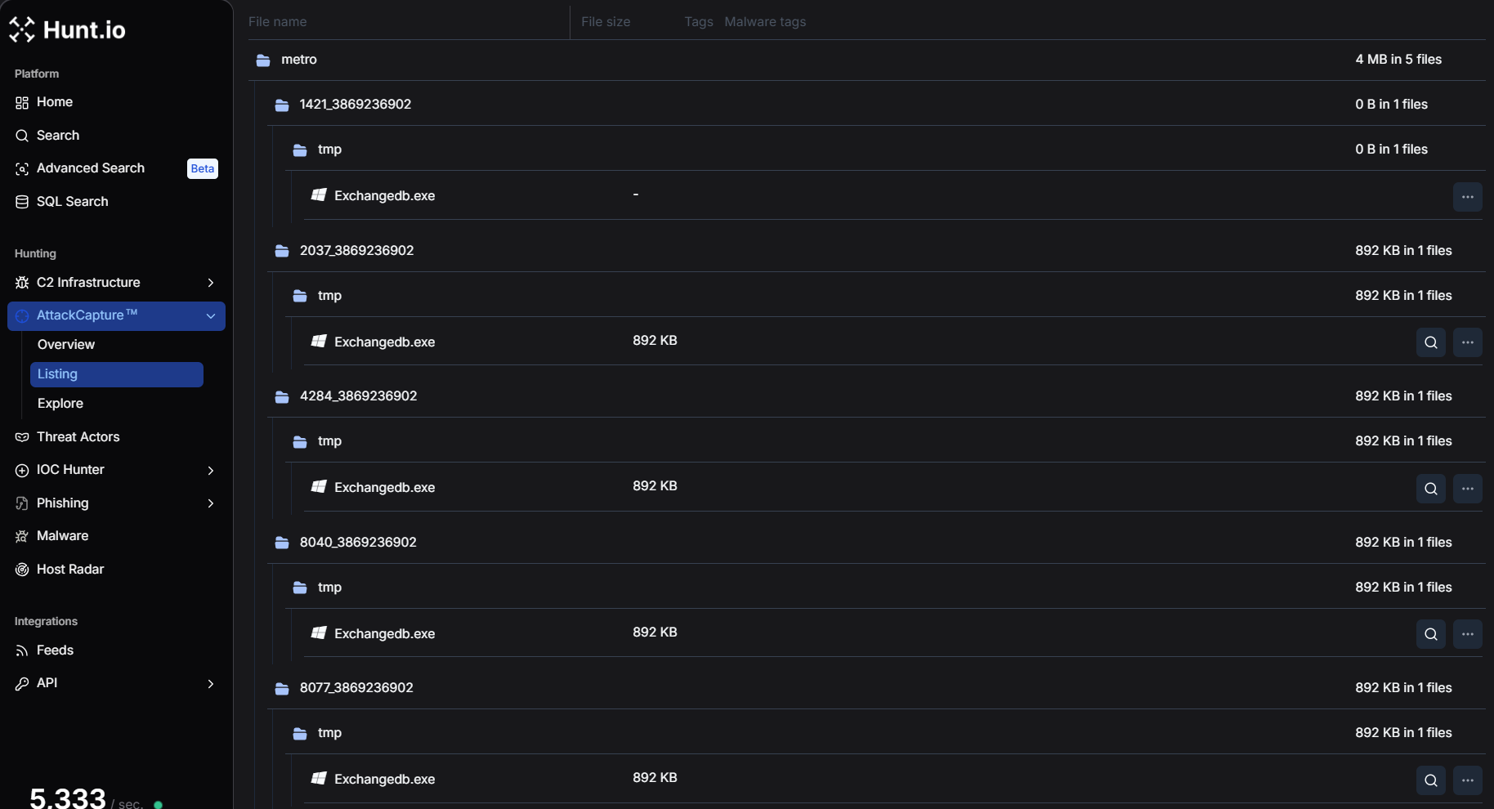Click the Hunt.io logo

pos(67,30)
